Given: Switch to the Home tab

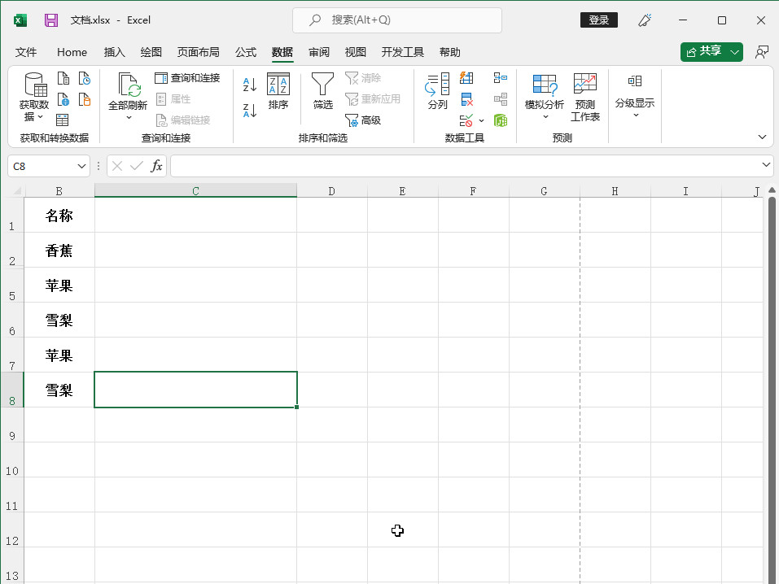Looking at the screenshot, I should (x=72, y=52).
